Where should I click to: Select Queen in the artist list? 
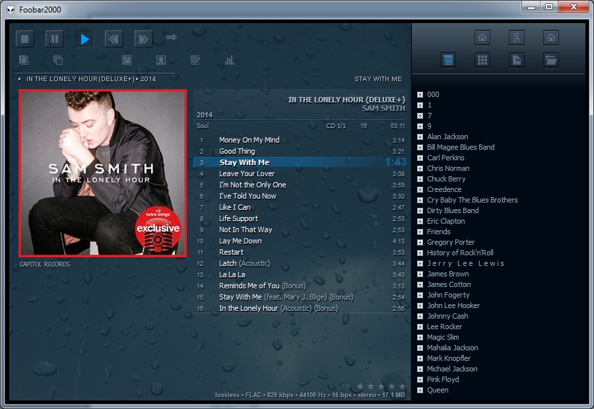pos(438,390)
